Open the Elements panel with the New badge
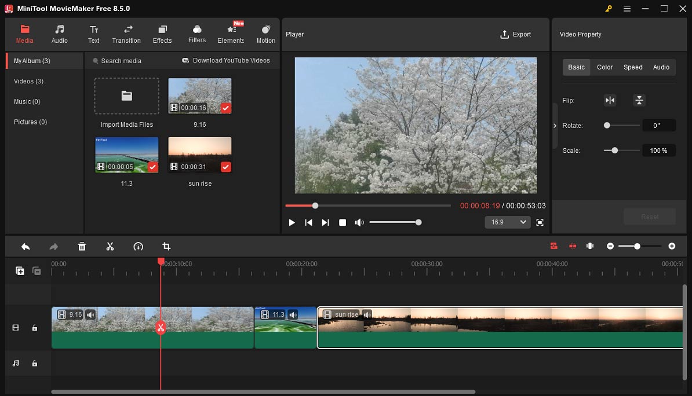692x396 pixels. click(230, 34)
